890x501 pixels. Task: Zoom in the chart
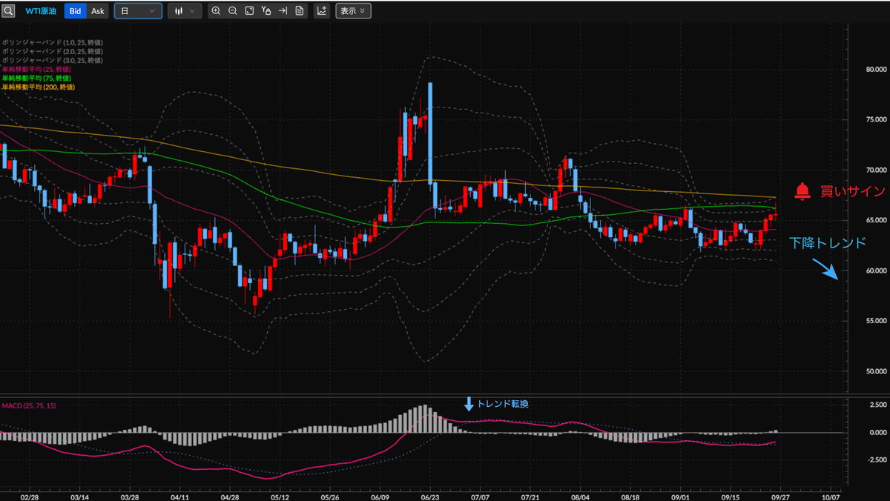coord(216,11)
